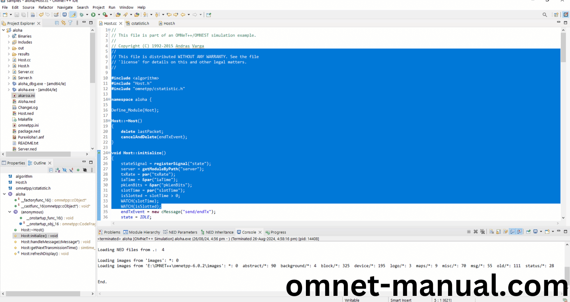
Task: Open the Run button dropdown arrow
Action: tap(99, 15)
